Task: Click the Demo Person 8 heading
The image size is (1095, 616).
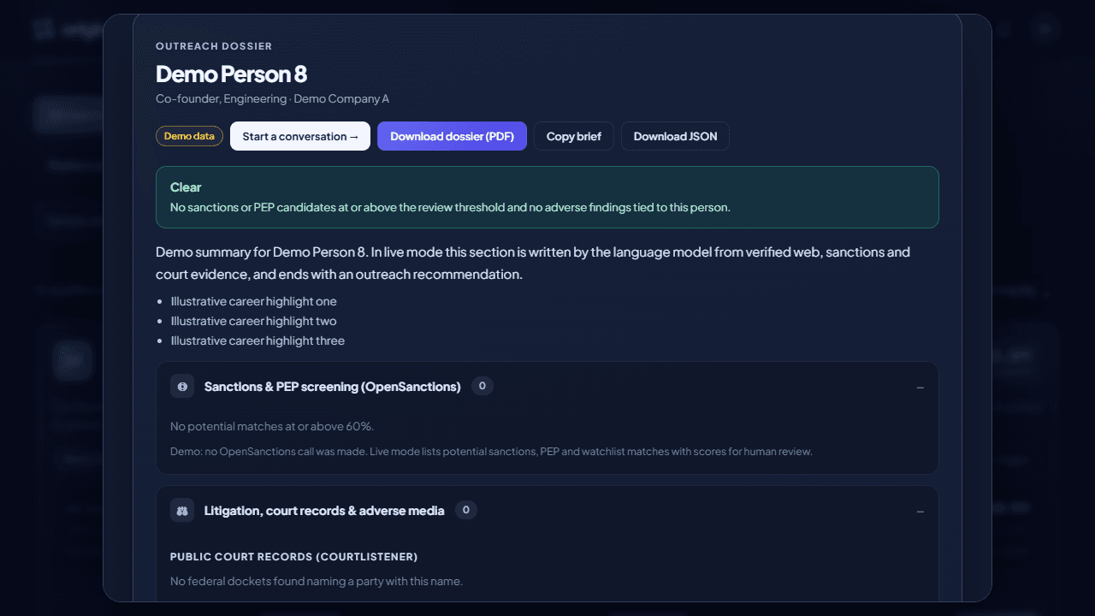Action: (x=231, y=74)
